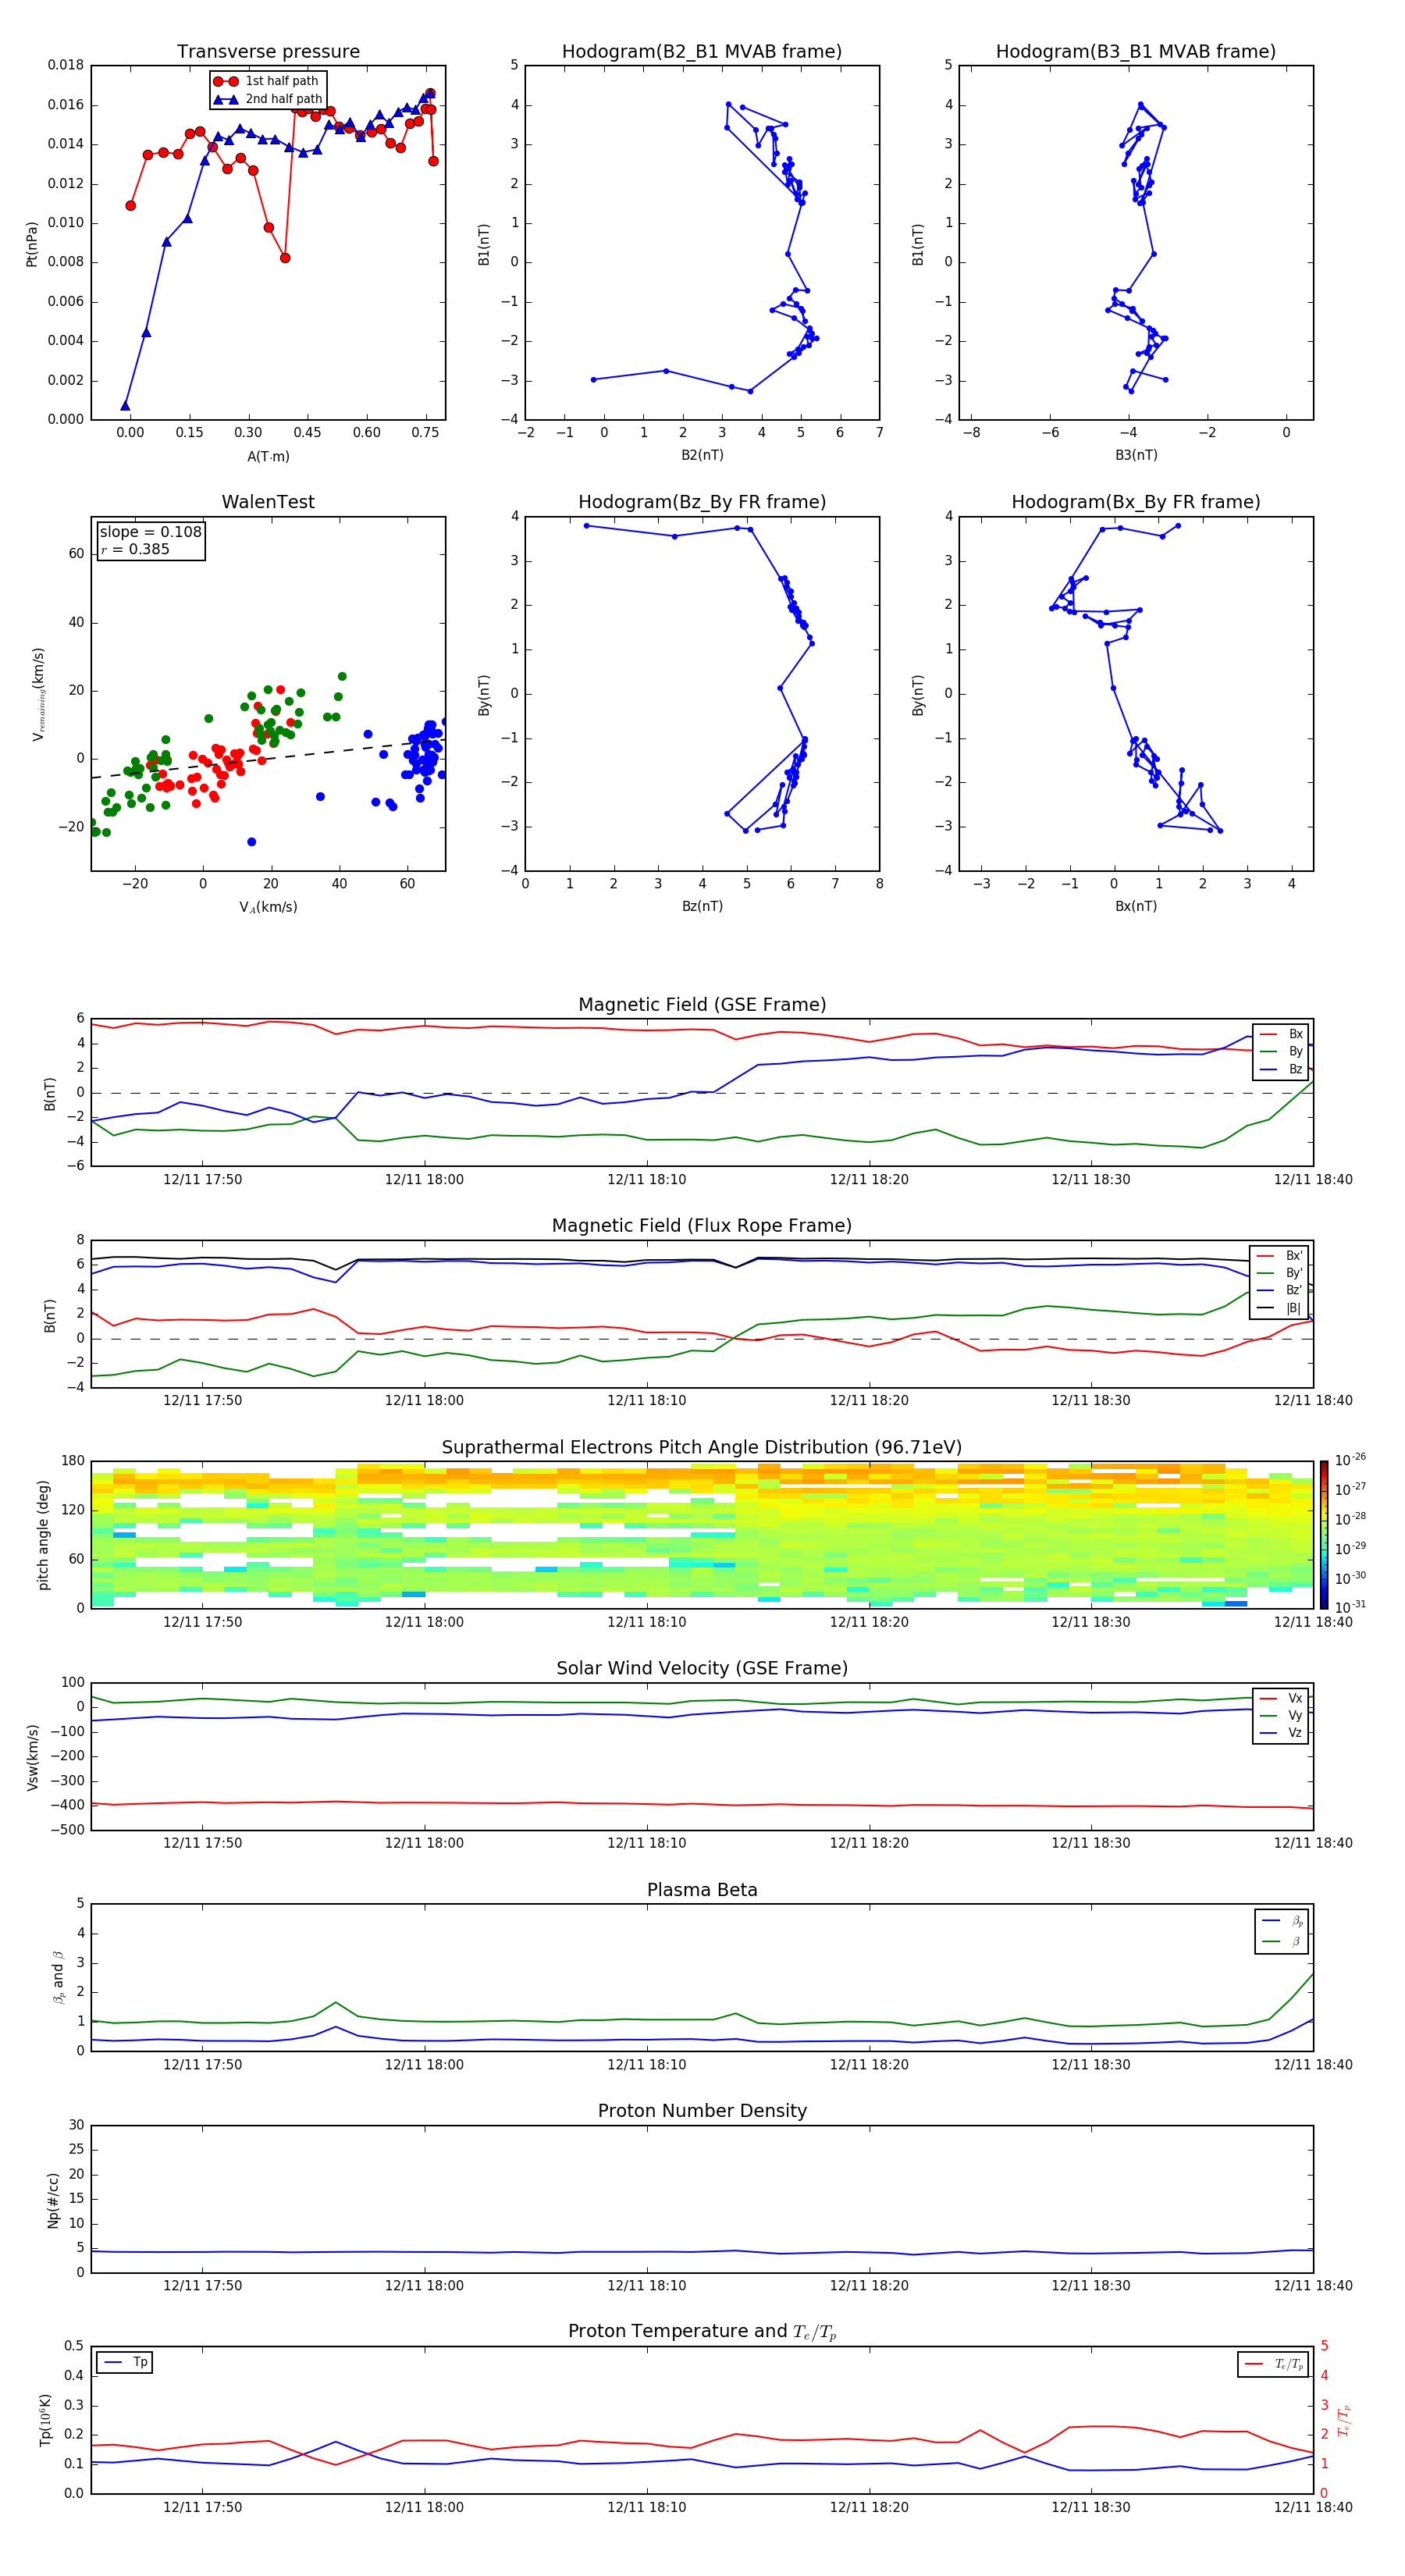Click the 'Bx' entry in GSE legend
1405x2576 pixels.
point(1283,1034)
